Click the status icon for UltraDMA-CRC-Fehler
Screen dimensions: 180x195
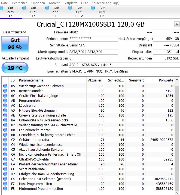pos(5,159)
